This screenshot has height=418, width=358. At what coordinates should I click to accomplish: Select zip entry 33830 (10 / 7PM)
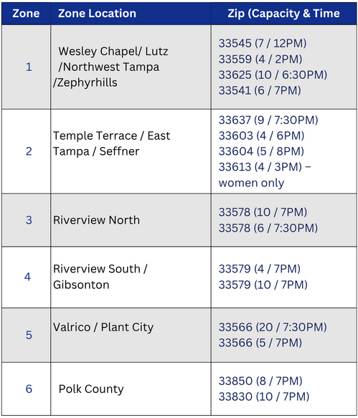(x=264, y=396)
